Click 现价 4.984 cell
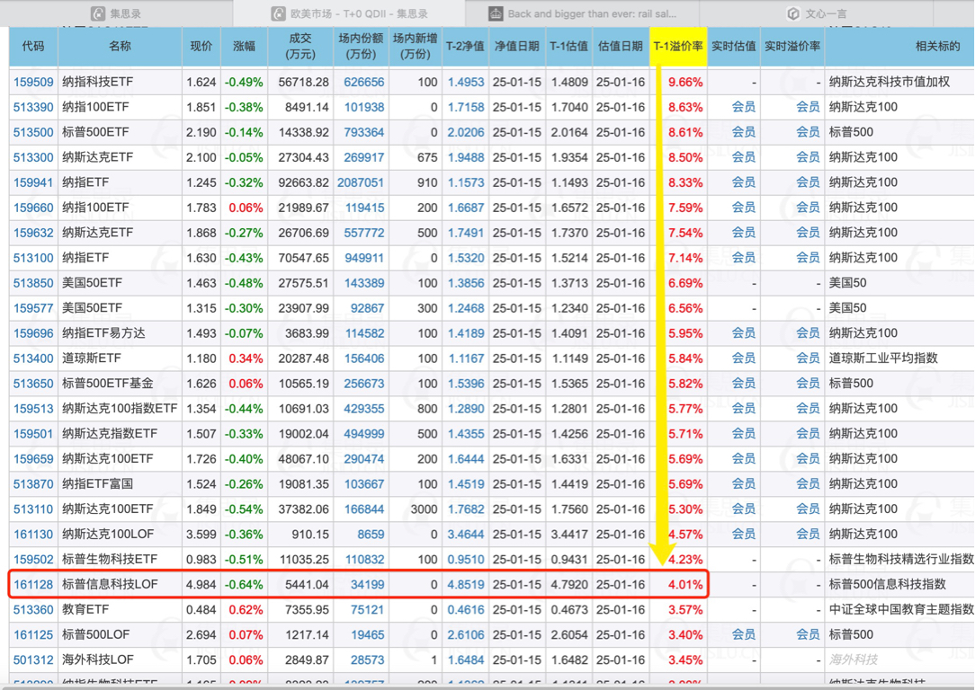 tap(201, 584)
